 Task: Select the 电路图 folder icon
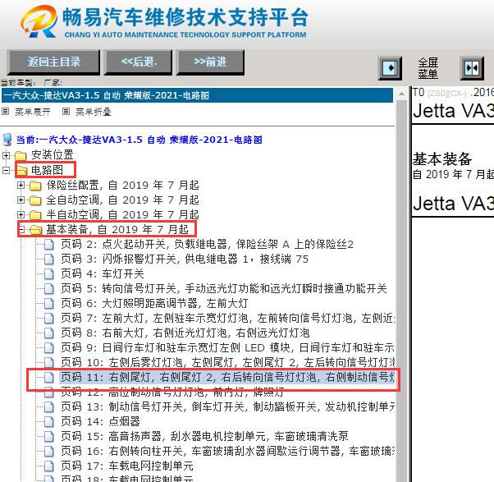point(21,171)
